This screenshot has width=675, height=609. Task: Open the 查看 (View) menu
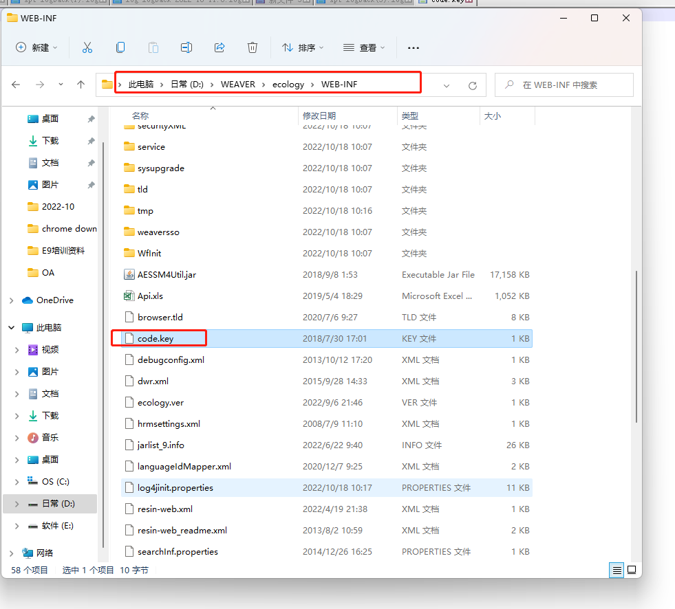pos(364,47)
